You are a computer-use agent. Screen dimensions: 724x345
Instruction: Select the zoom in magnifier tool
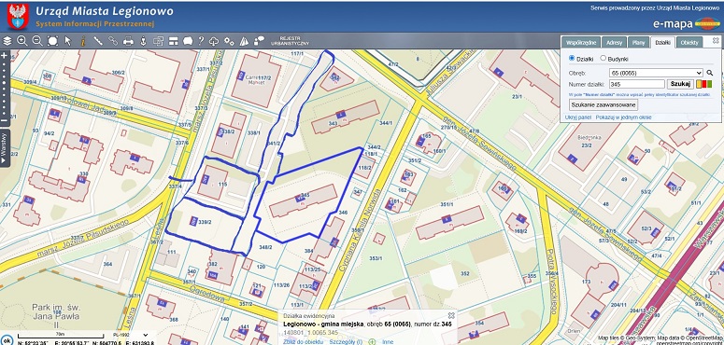click(21, 41)
